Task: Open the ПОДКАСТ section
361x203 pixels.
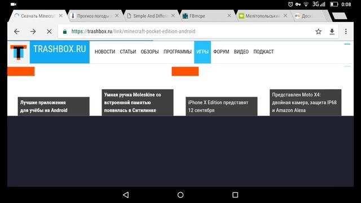Action: coord(263,52)
